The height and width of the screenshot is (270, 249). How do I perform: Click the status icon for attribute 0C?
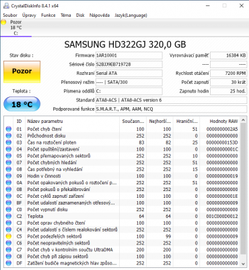pos(9,196)
